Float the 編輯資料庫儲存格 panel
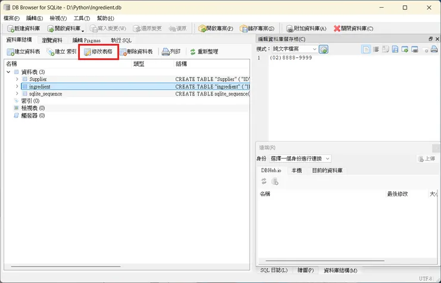This screenshot has height=283, width=441. click(x=431, y=39)
